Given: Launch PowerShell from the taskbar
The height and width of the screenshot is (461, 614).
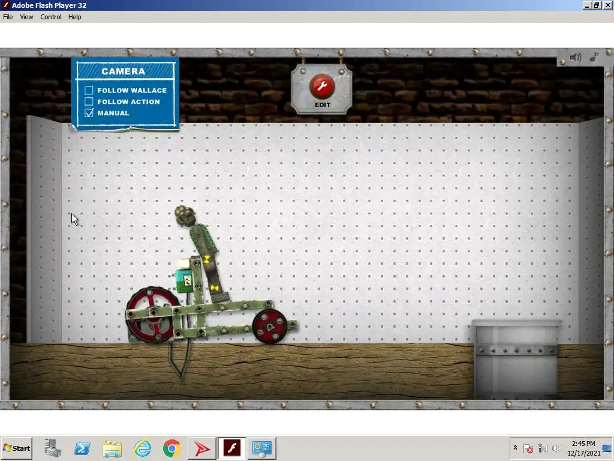Looking at the screenshot, I should (82, 448).
